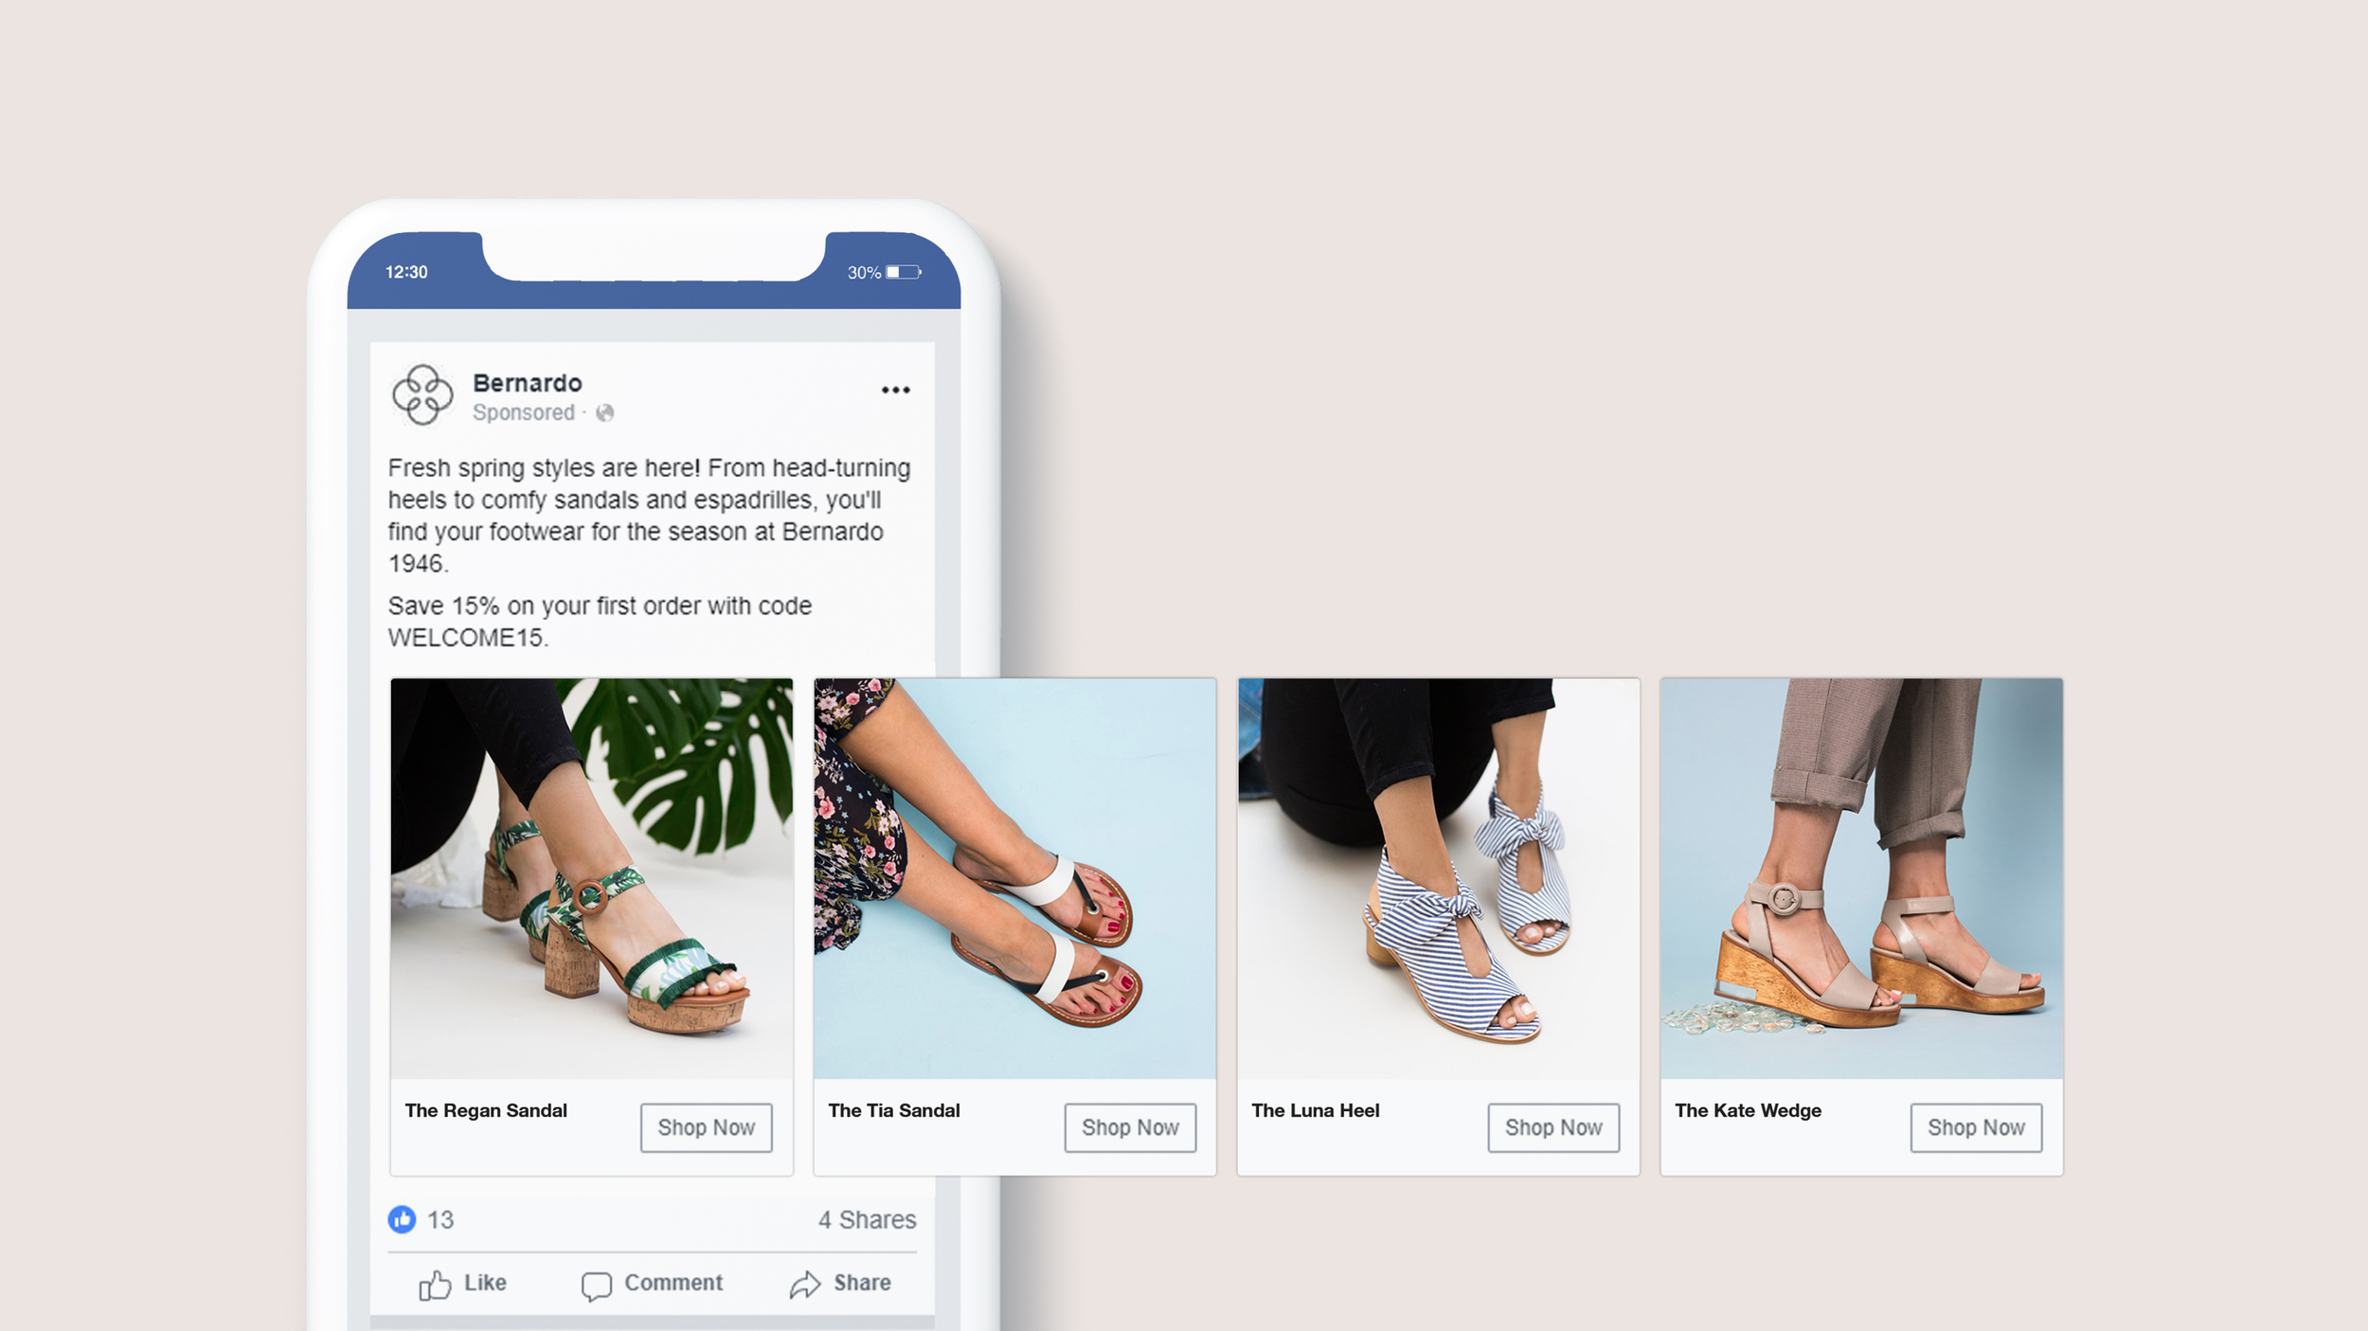
Task: Click Shop Now for The Luna Heel
Action: [x=1553, y=1127]
